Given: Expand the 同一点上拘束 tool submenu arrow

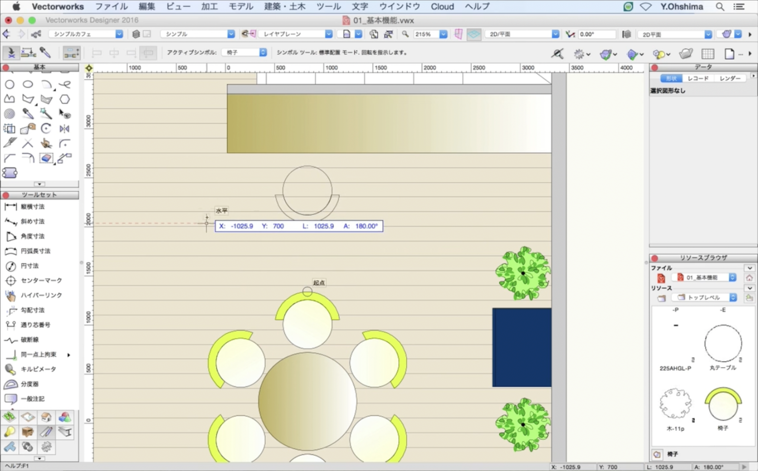Looking at the screenshot, I should (x=69, y=355).
